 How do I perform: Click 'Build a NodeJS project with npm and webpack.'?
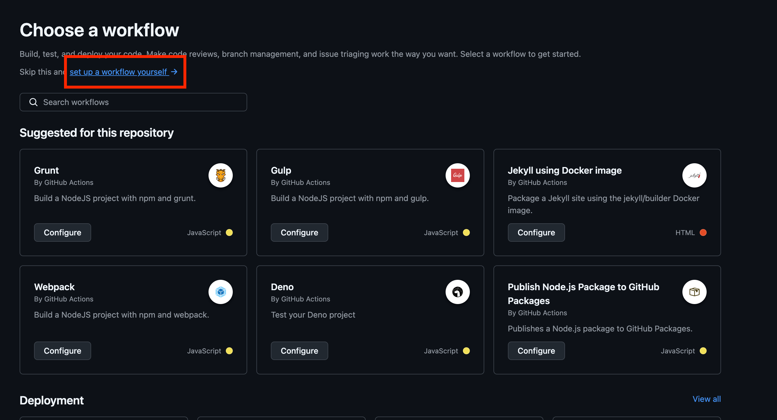(121, 315)
